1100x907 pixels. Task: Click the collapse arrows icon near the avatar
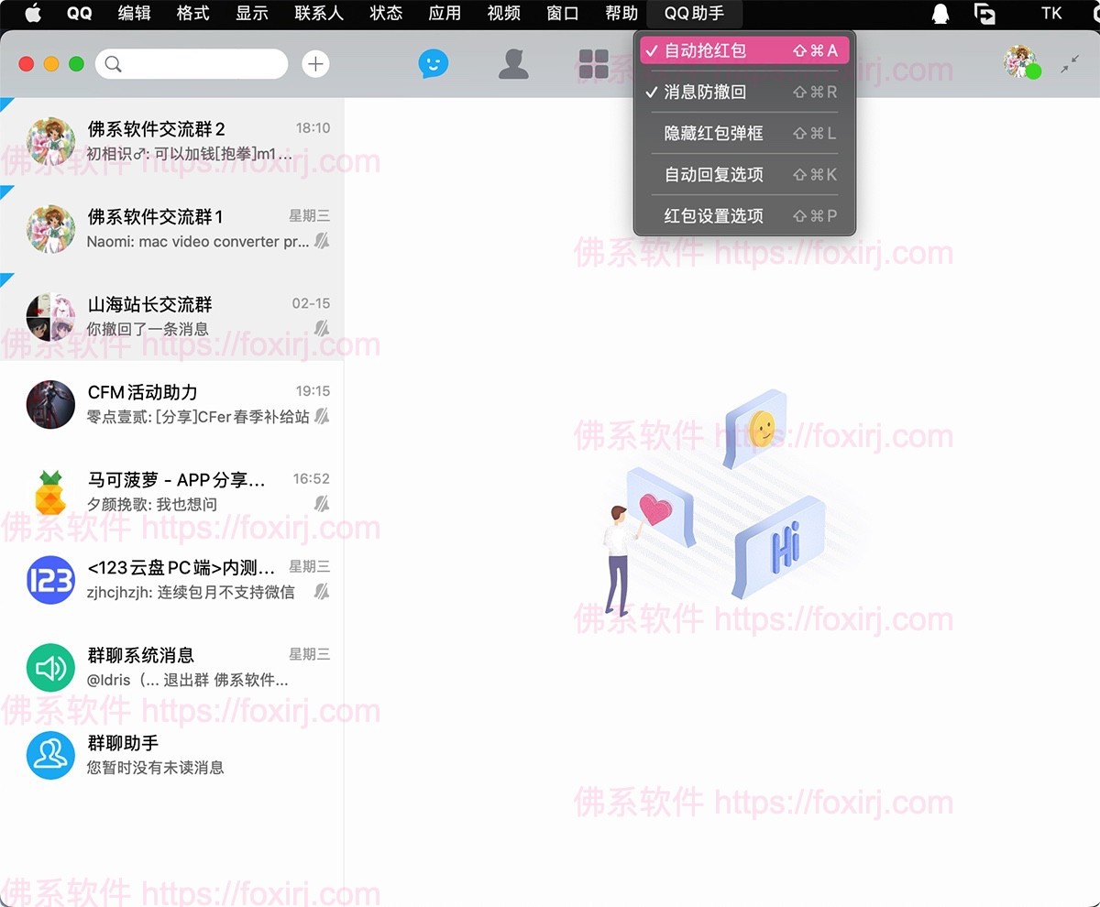[x=1070, y=66]
